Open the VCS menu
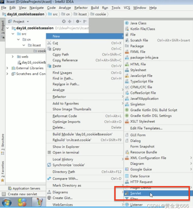 [x=127, y=8]
